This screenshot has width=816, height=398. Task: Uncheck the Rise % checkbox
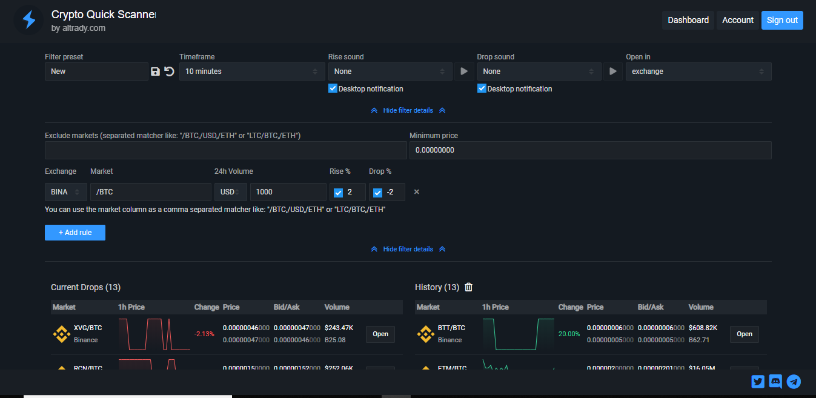[x=337, y=192]
